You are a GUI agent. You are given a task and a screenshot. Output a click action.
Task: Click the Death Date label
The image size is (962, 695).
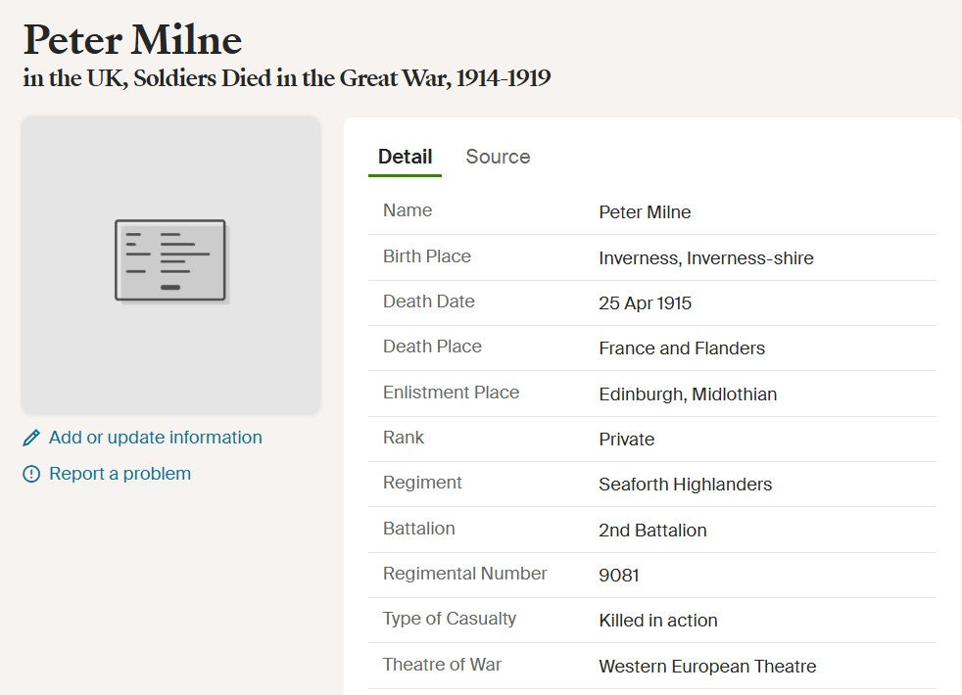[429, 301]
